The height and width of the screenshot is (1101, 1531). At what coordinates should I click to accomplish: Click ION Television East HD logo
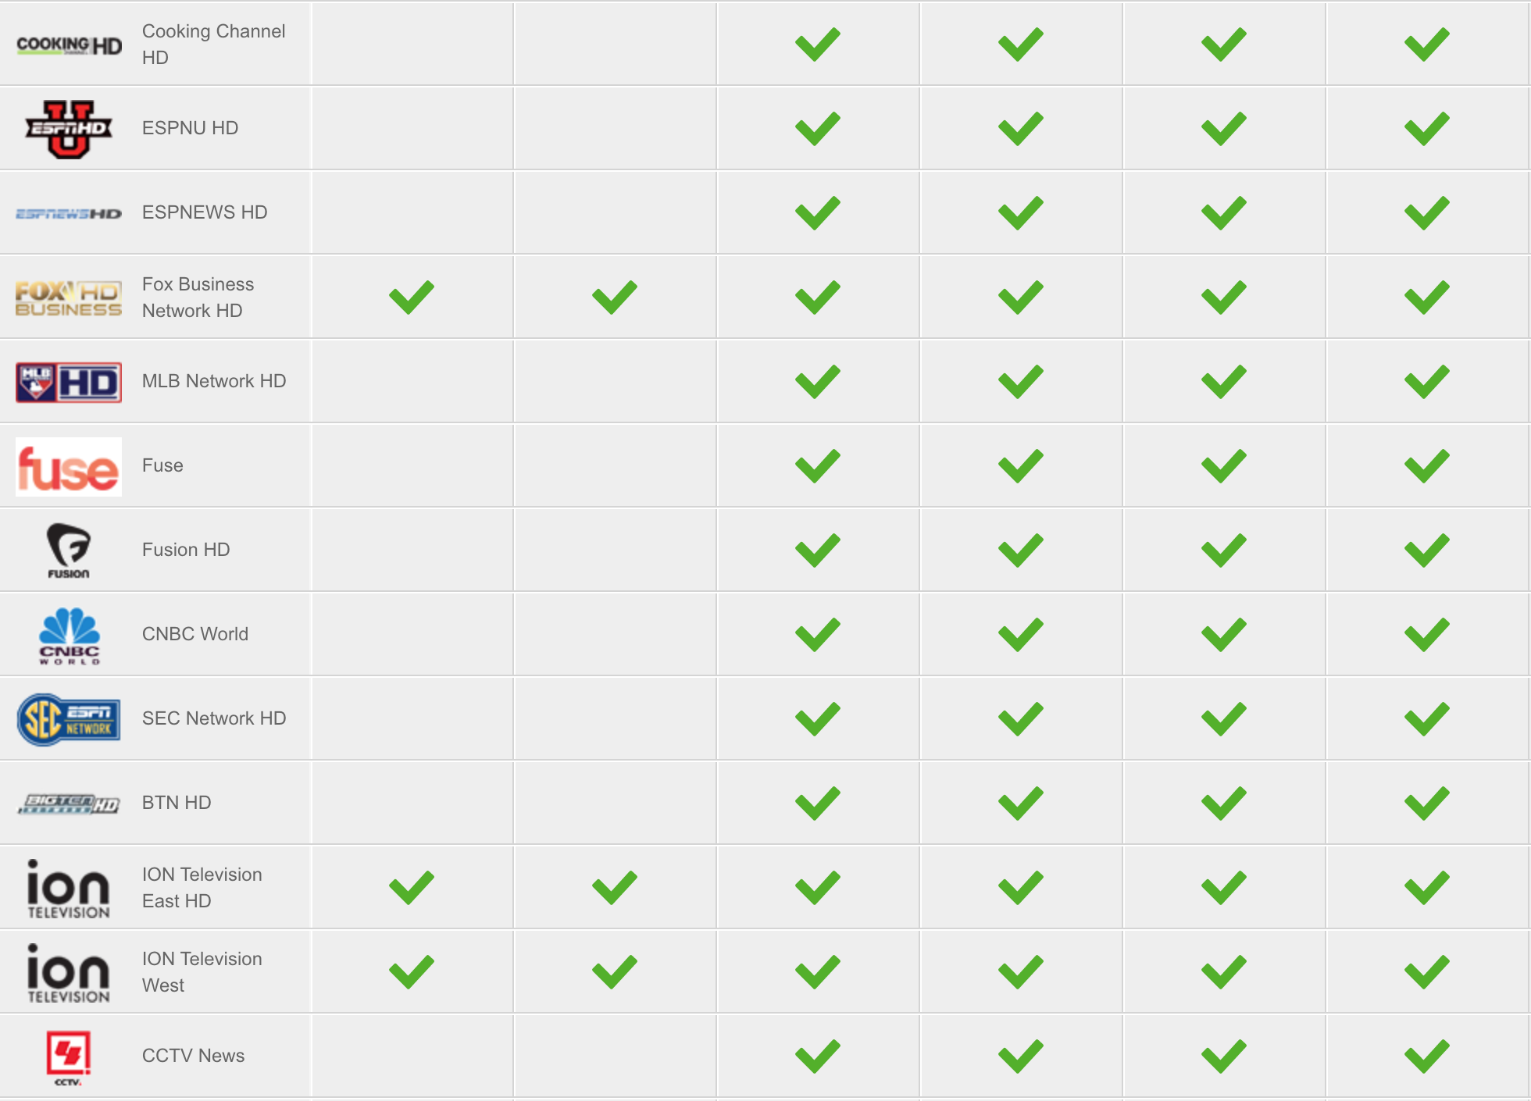point(69,889)
